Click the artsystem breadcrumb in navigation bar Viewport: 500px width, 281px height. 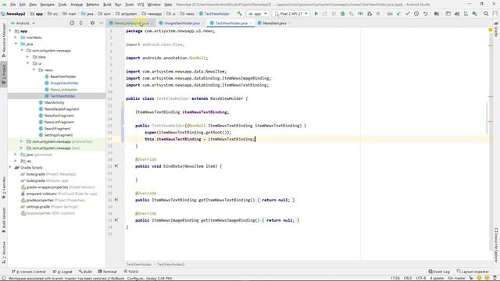(127, 14)
